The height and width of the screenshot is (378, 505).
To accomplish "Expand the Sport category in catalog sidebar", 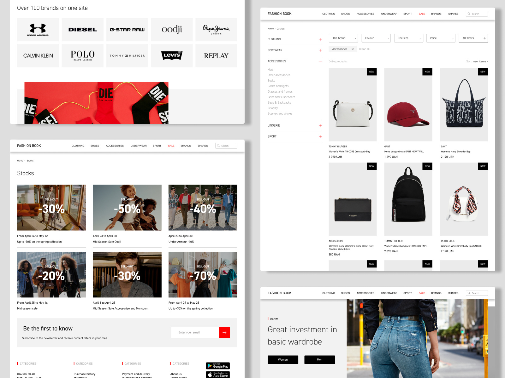I will tap(320, 137).
